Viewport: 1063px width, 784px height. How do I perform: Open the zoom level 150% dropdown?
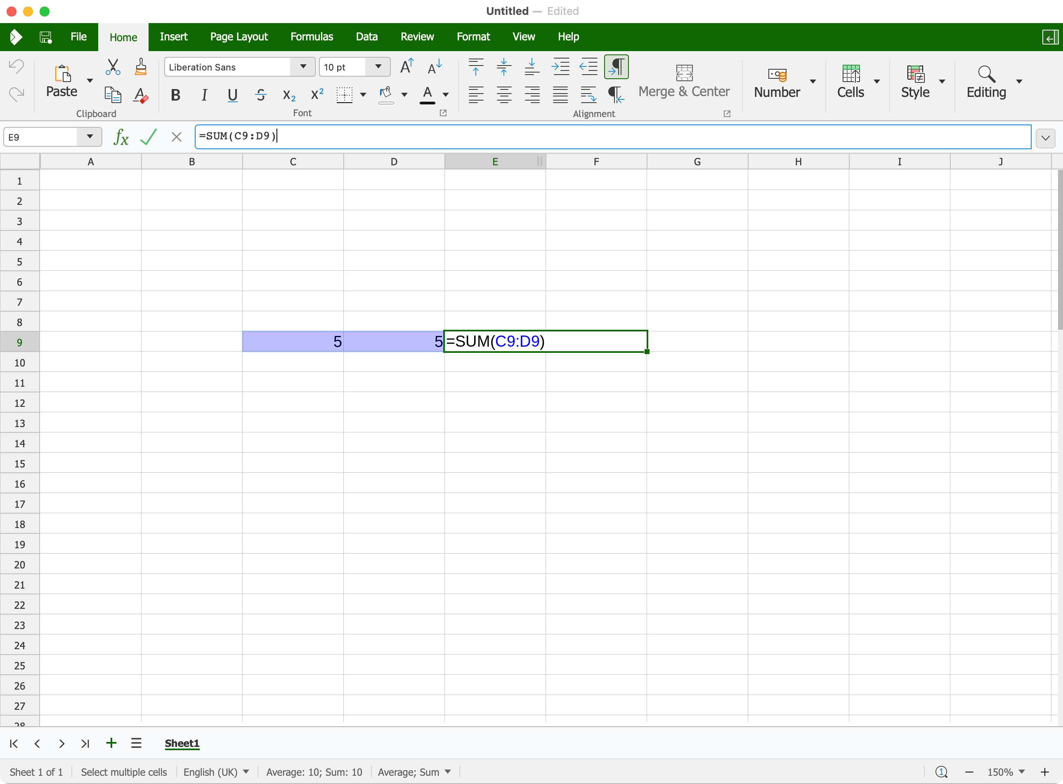[1007, 772]
